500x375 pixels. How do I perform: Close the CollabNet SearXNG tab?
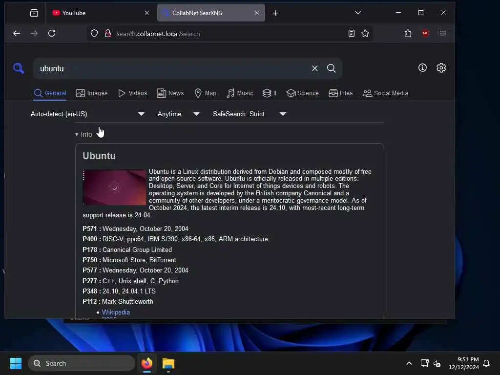click(x=257, y=13)
